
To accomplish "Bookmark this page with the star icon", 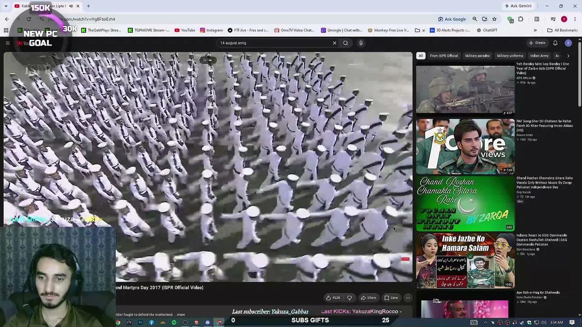I will pyautogui.click(x=494, y=19).
